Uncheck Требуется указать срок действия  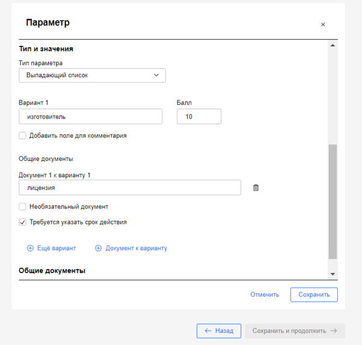pyautogui.click(x=22, y=222)
